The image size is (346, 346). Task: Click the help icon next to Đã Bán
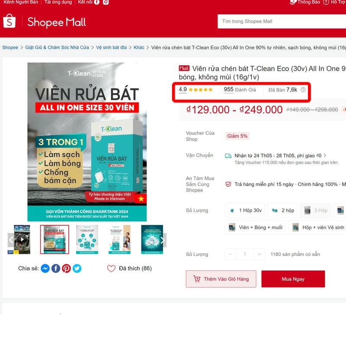point(303,90)
